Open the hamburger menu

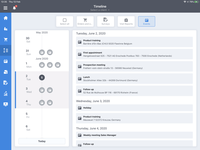pos(6,8)
